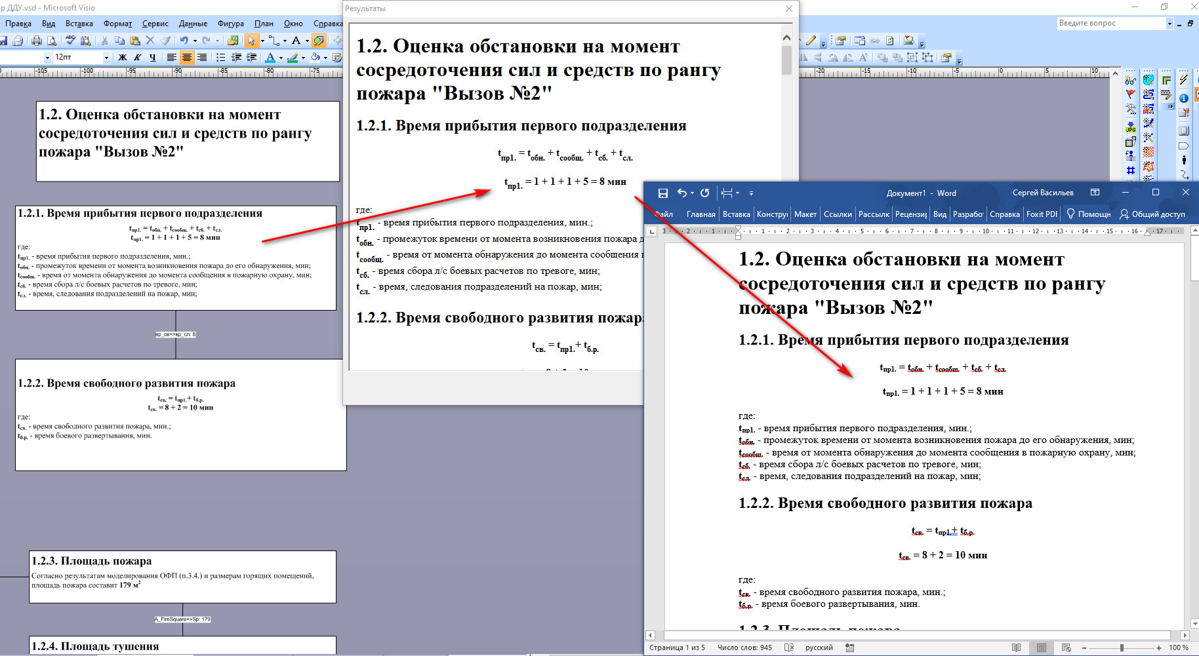The image size is (1199, 656).
Task: Toggle the highlighted shape-pencil tool in Visio
Action: [x=319, y=41]
